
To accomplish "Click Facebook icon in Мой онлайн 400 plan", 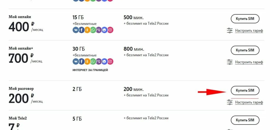I will tap(81, 30).
